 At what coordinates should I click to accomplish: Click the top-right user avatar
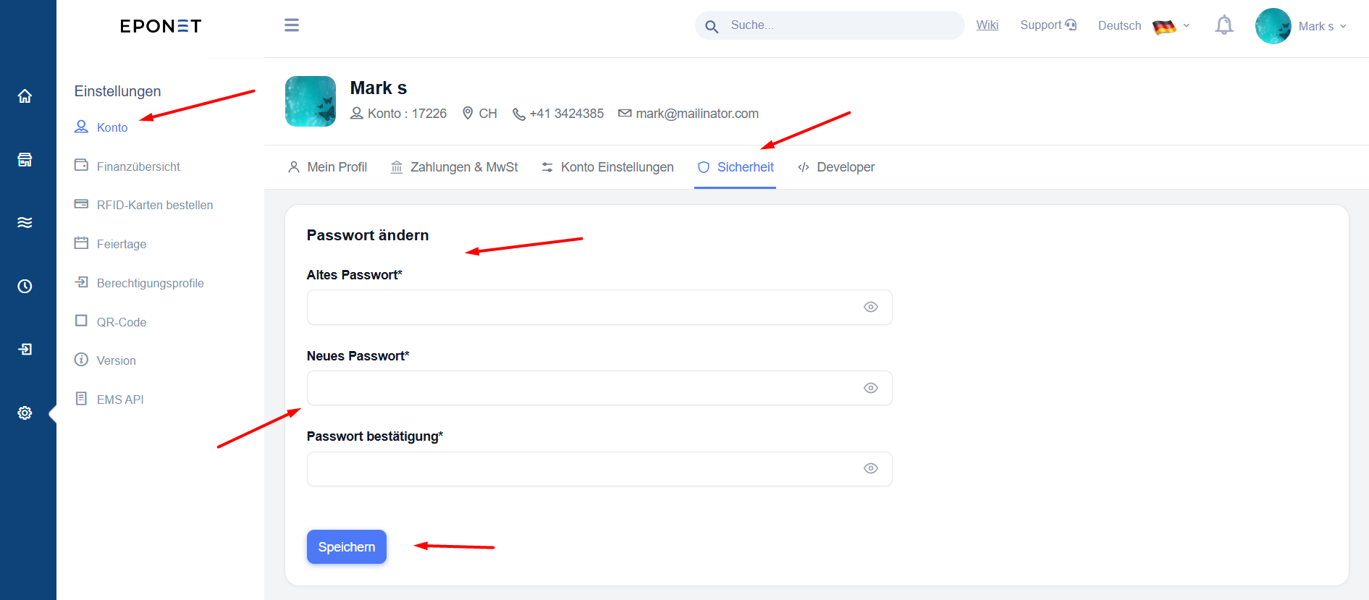point(1273,26)
